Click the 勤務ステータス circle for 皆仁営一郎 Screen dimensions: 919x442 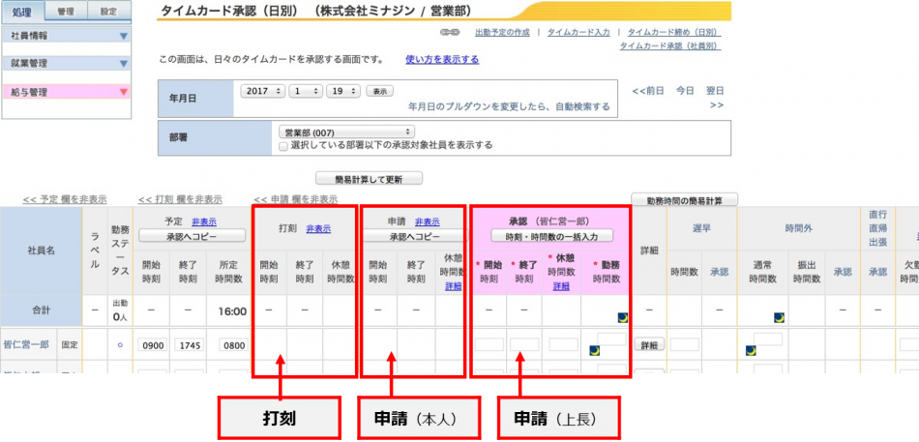click(120, 345)
